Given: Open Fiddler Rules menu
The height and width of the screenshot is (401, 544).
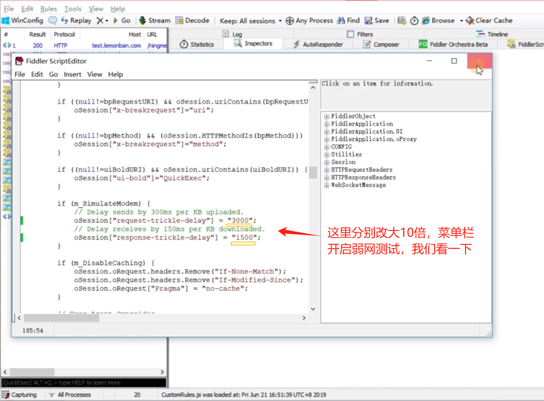Looking at the screenshot, I should (x=49, y=9).
